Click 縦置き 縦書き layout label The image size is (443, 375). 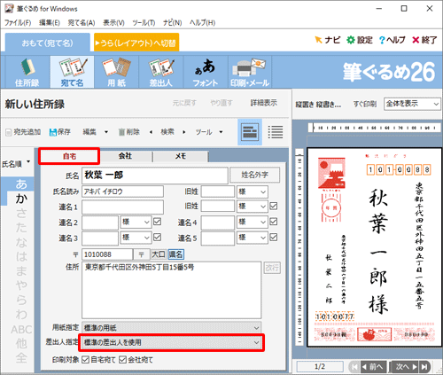tap(318, 105)
